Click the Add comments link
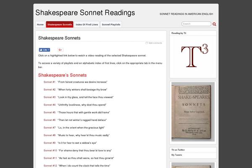Screen dimensions: 252x168 155,43
